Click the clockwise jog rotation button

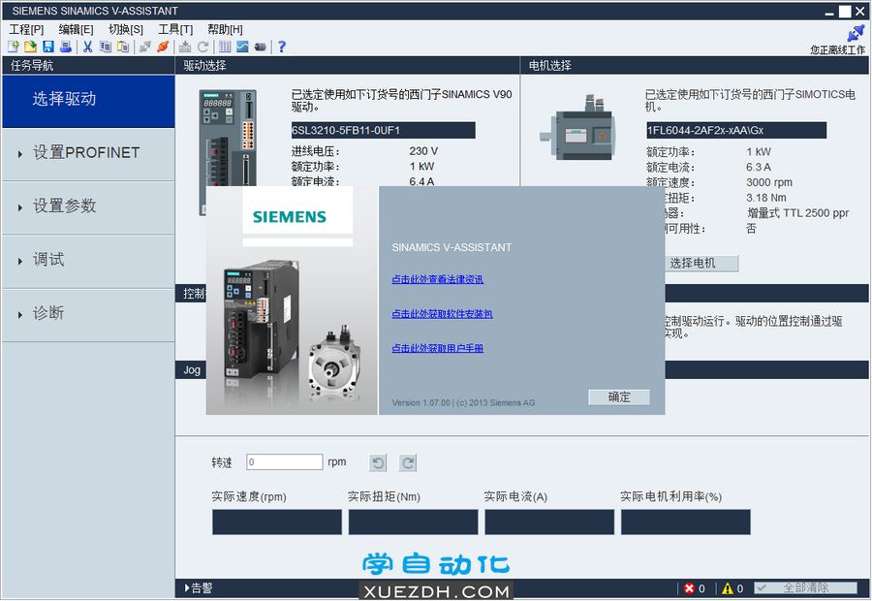pos(408,462)
